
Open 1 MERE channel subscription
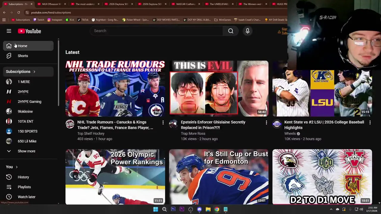click(x=28, y=82)
